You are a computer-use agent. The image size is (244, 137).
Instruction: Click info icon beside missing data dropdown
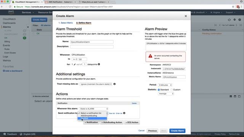[114, 84]
